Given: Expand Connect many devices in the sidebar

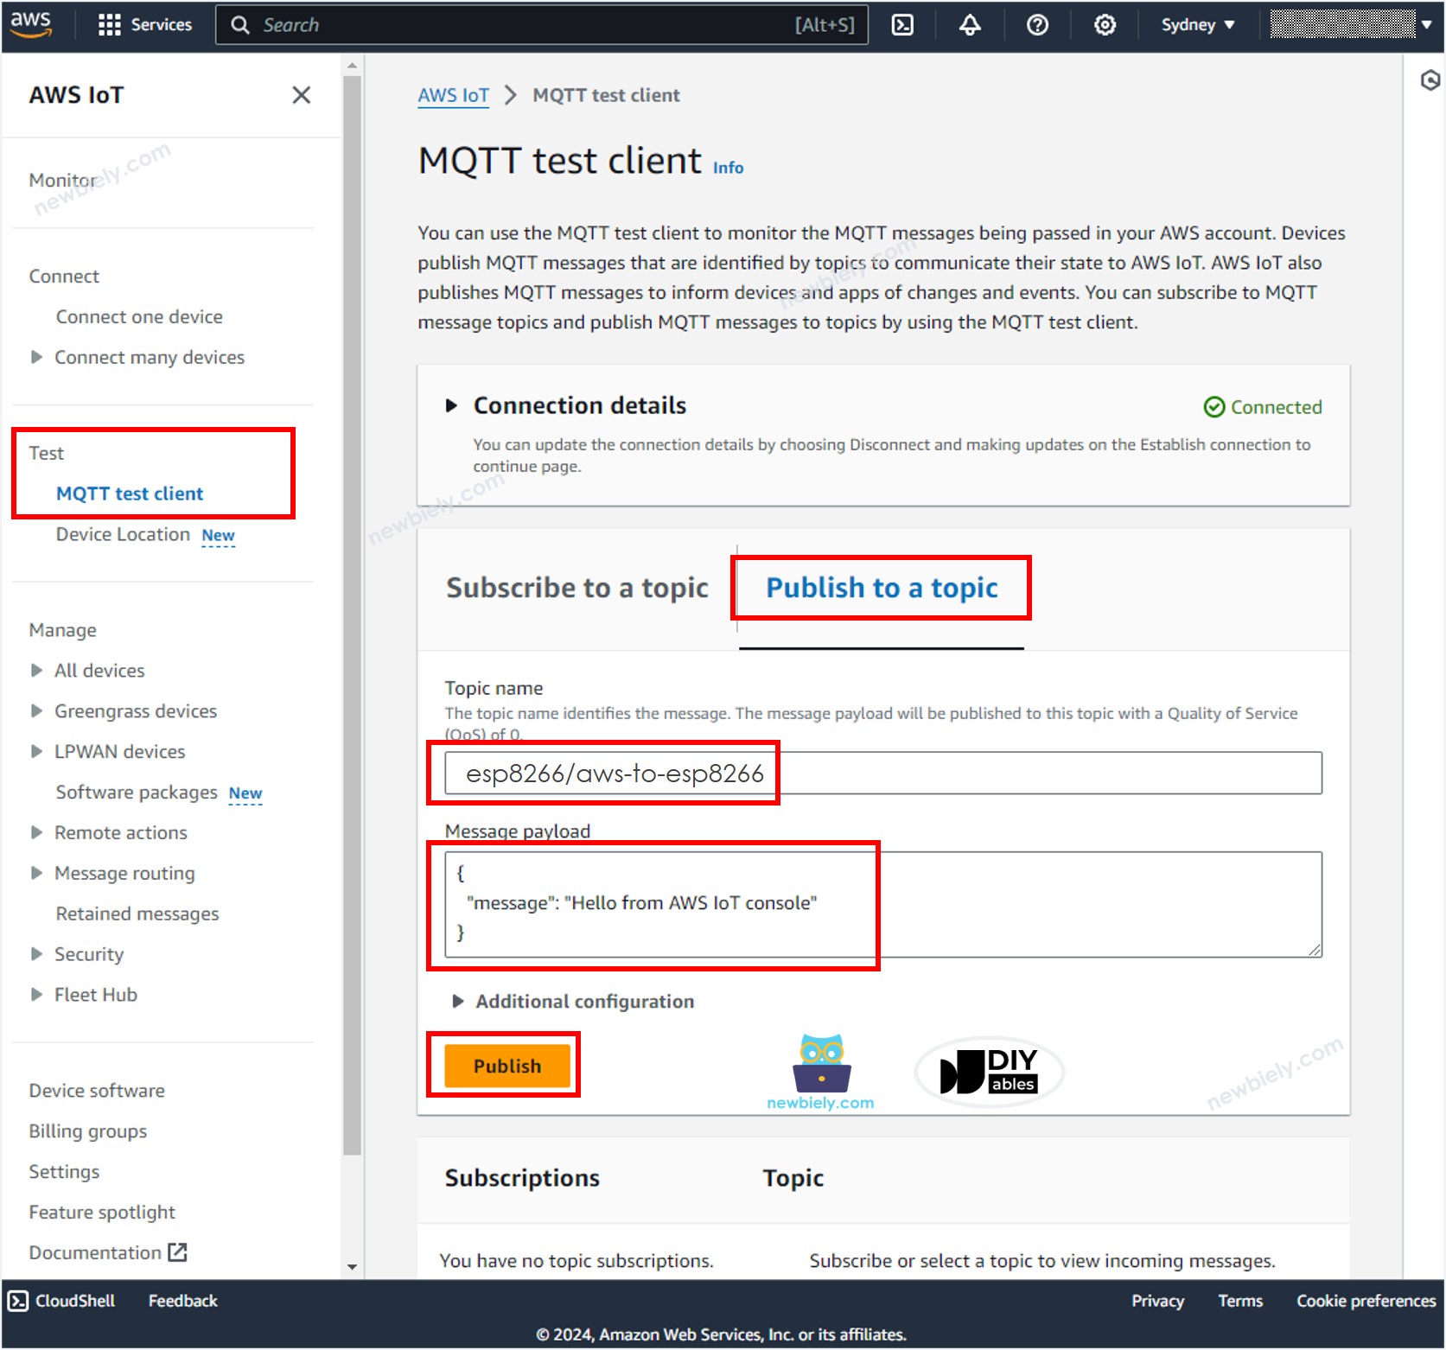Looking at the screenshot, I should (35, 357).
